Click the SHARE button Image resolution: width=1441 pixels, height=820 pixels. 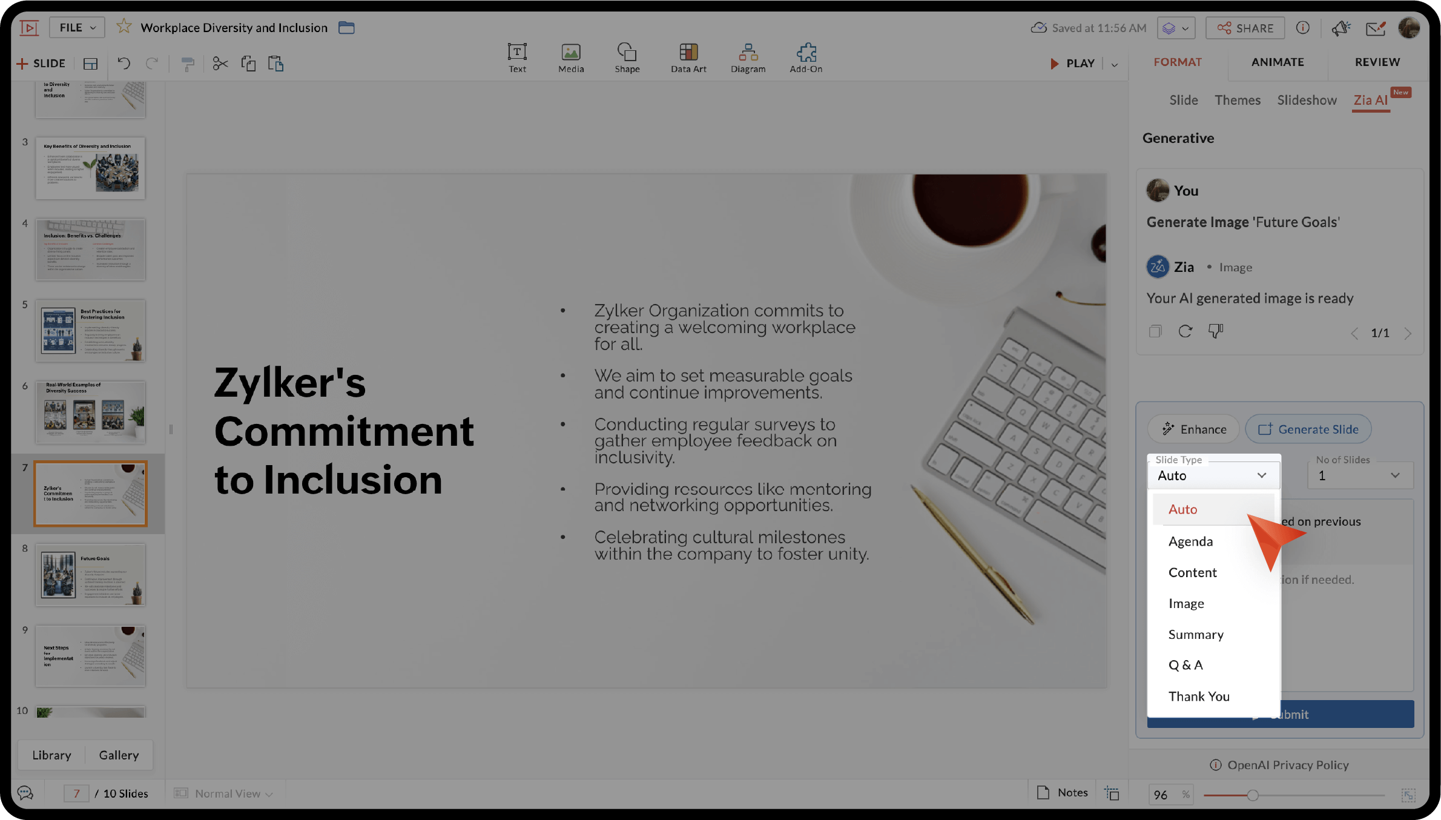pos(1245,28)
